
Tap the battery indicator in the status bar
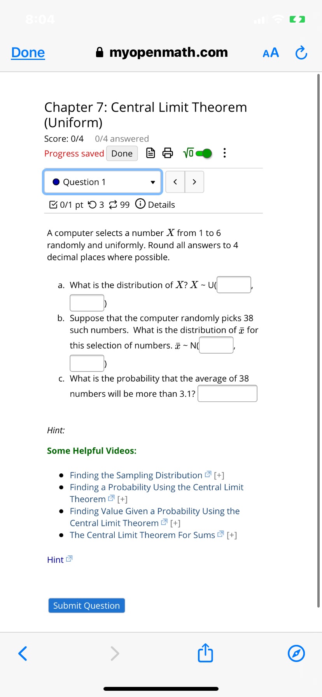click(x=297, y=19)
